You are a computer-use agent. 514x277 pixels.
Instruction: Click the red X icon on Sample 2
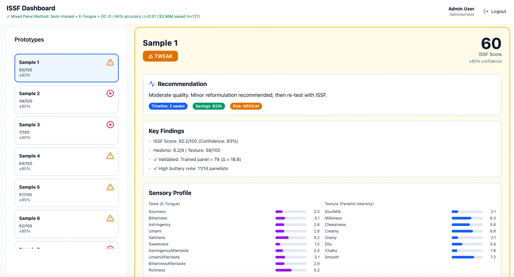click(110, 93)
